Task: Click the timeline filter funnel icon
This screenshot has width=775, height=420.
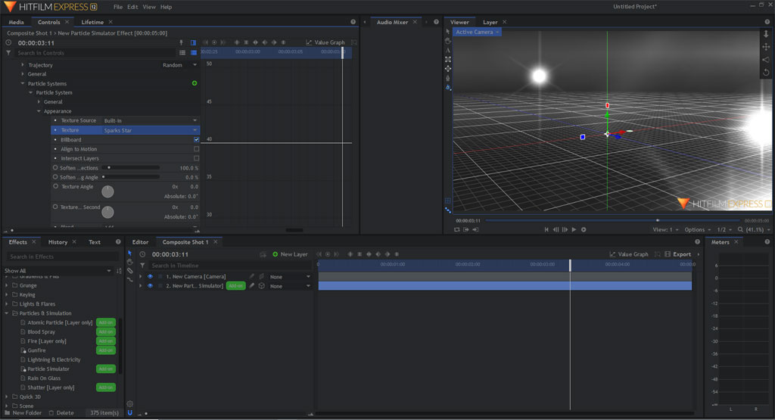Action: tap(142, 266)
